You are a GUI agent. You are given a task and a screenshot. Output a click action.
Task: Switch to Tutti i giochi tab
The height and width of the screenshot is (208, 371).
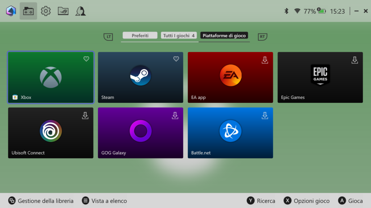[x=179, y=35]
